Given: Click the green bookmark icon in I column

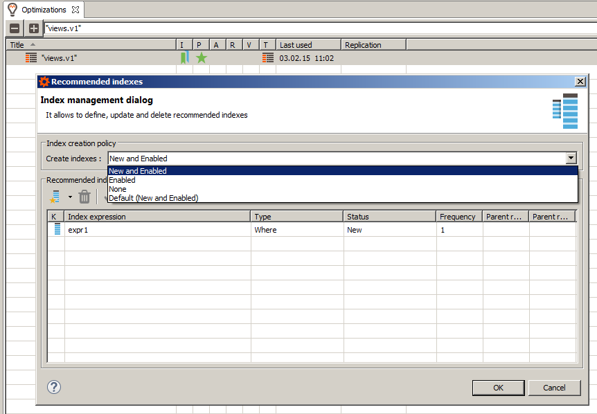Looking at the screenshot, I should coord(184,57).
